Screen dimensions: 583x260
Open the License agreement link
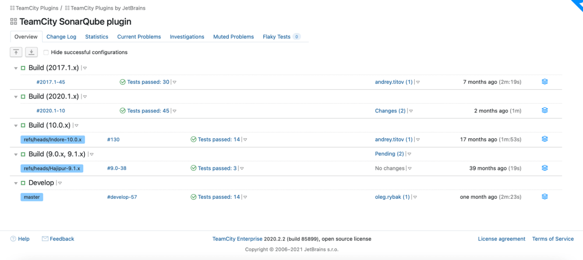[502, 239]
